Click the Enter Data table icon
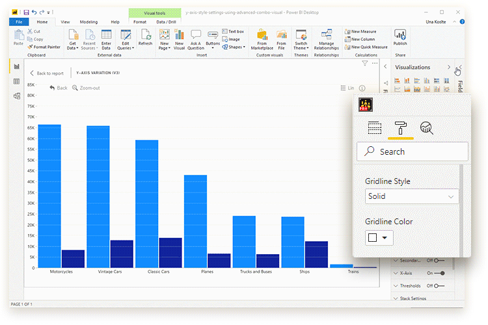This screenshot has width=488, height=325. click(x=106, y=34)
